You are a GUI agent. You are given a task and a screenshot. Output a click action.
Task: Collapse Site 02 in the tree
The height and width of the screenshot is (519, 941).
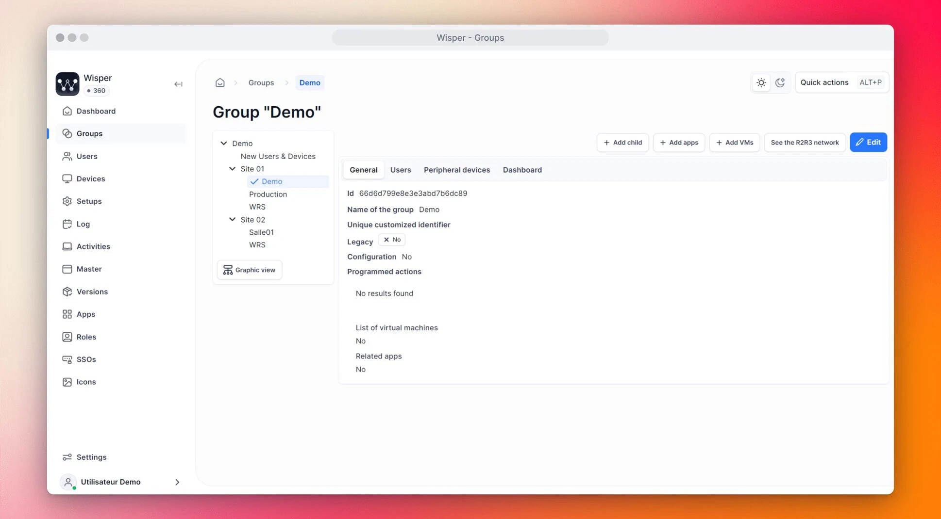(232, 219)
